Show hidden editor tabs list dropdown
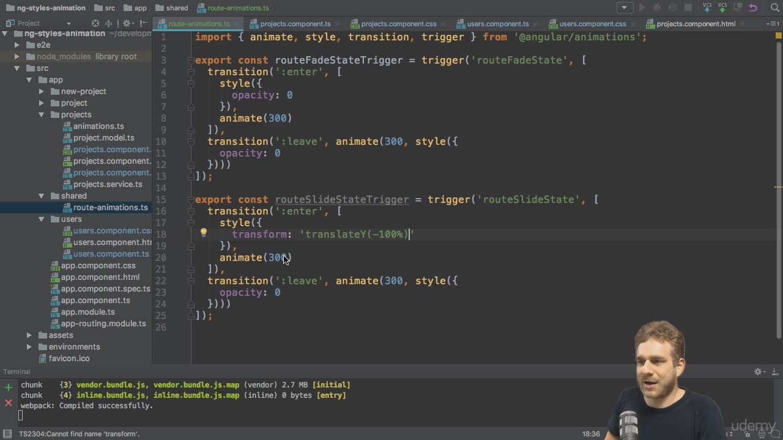 click(x=772, y=24)
